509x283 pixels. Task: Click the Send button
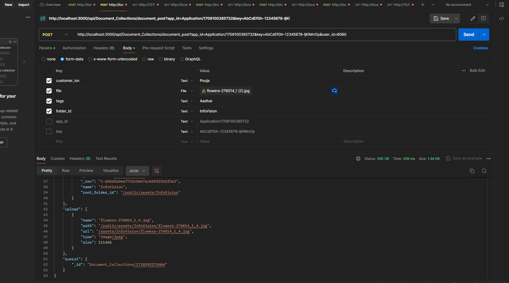(468, 34)
